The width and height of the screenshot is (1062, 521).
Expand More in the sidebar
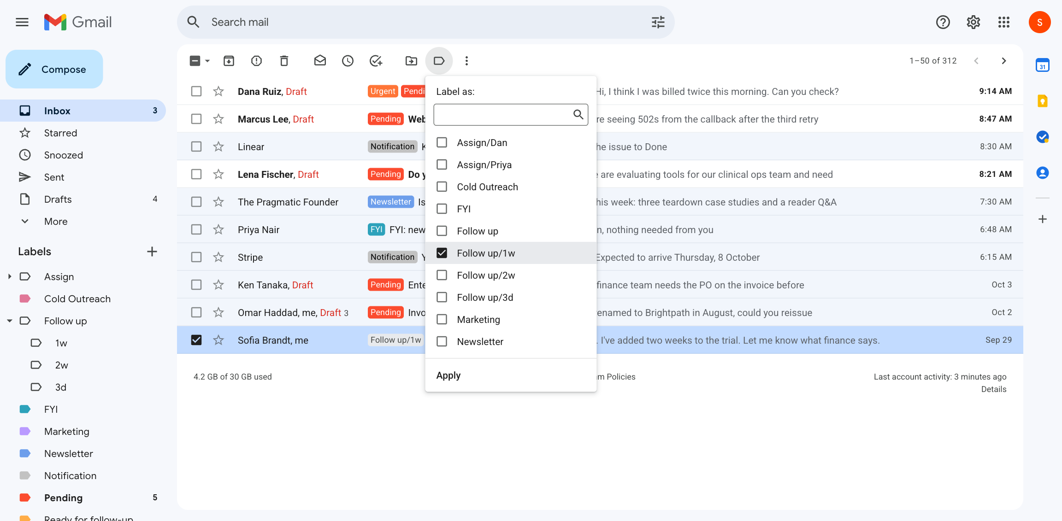(56, 221)
